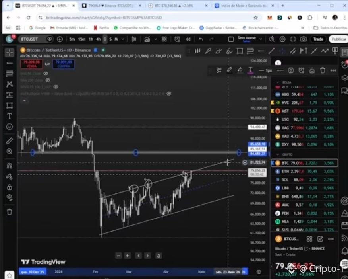The width and height of the screenshot is (348, 279).
Task: Undo the last chart action
Action: [x=201, y=39]
